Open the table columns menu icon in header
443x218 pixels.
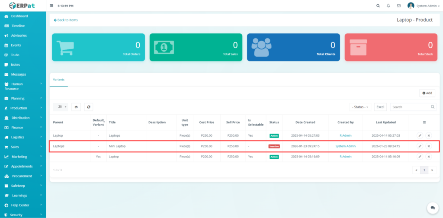(424, 122)
